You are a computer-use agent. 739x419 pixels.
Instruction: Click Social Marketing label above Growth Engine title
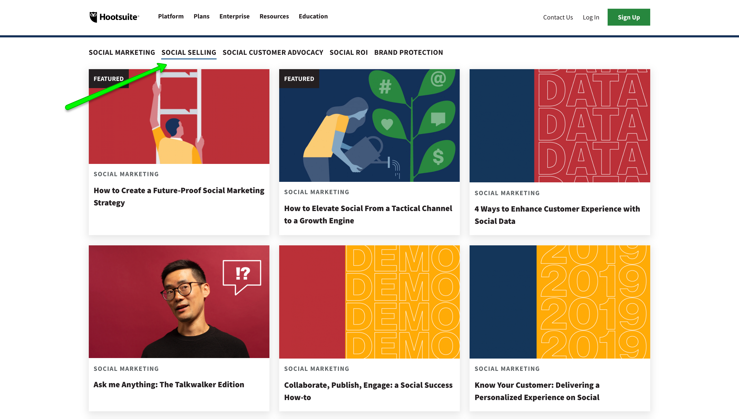316,192
